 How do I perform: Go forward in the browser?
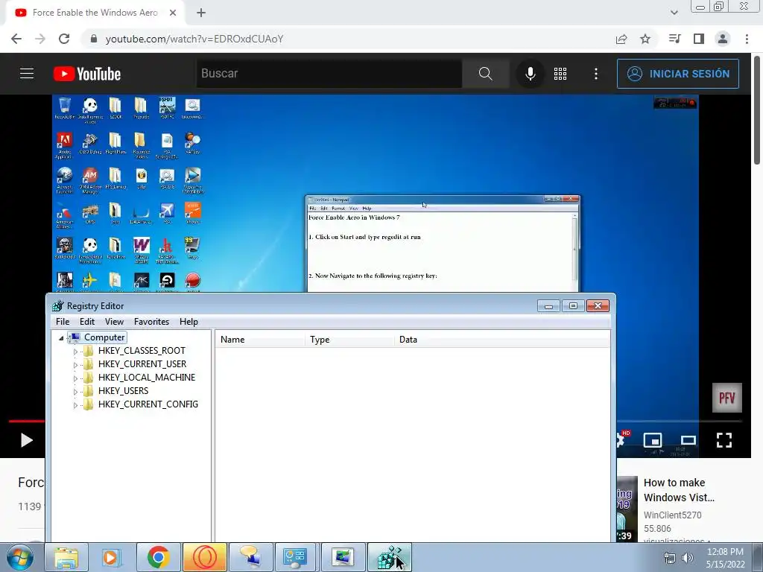click(40, 39)
